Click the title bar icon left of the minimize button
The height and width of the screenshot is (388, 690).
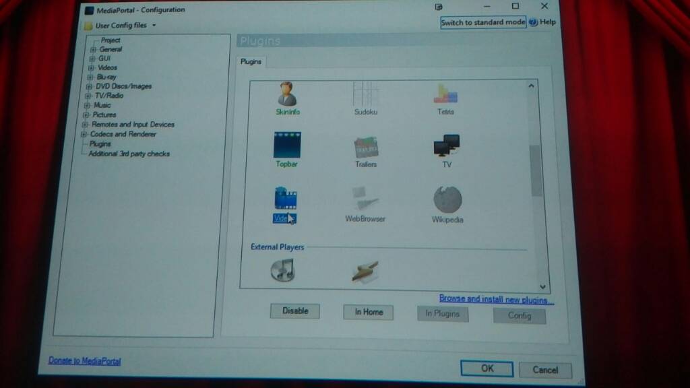438,7
